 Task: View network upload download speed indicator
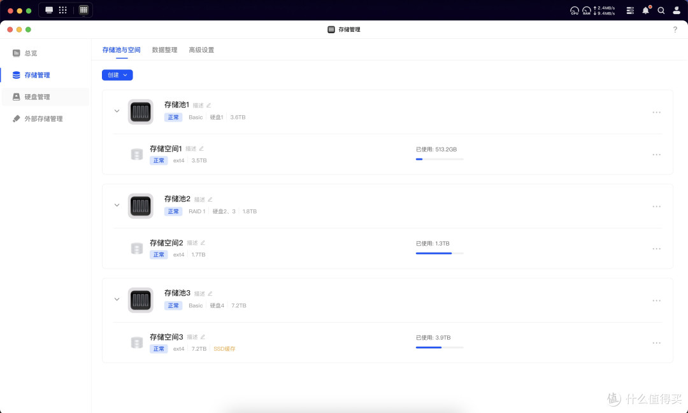point(604,11)
